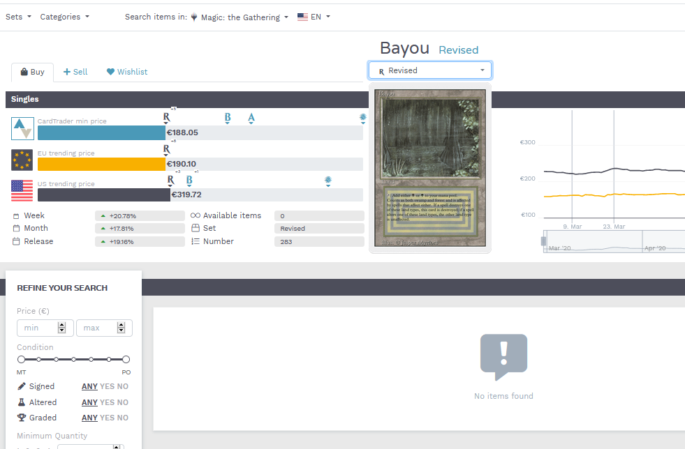The height and width of the screenshot is (449, 685).
Task: Click the US flag icon
Action: [x=22, y=191]
